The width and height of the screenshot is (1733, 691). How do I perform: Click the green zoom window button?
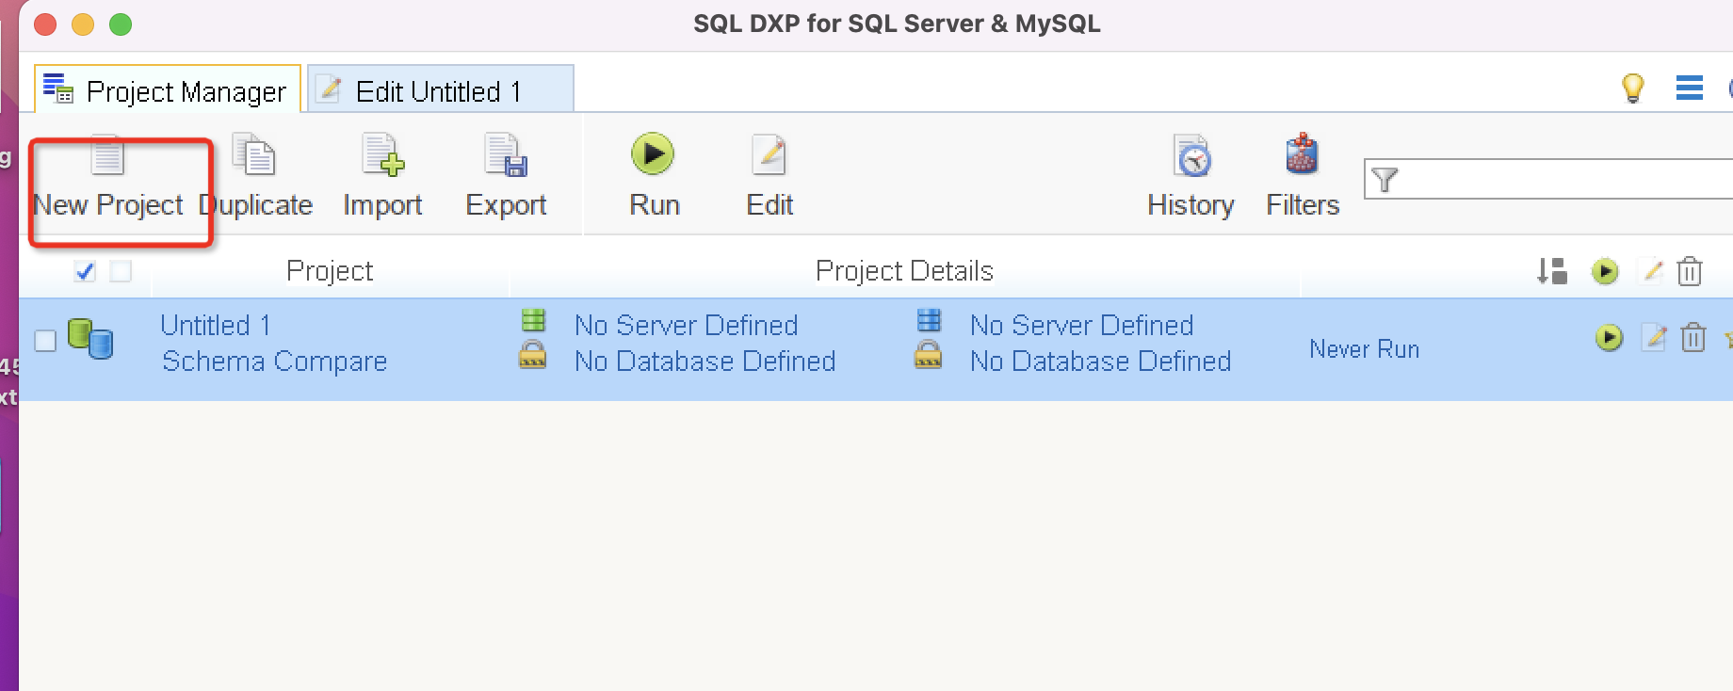tap(121, 24)
